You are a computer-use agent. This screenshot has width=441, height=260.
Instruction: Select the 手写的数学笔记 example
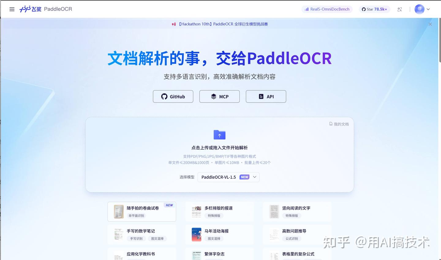142,234
